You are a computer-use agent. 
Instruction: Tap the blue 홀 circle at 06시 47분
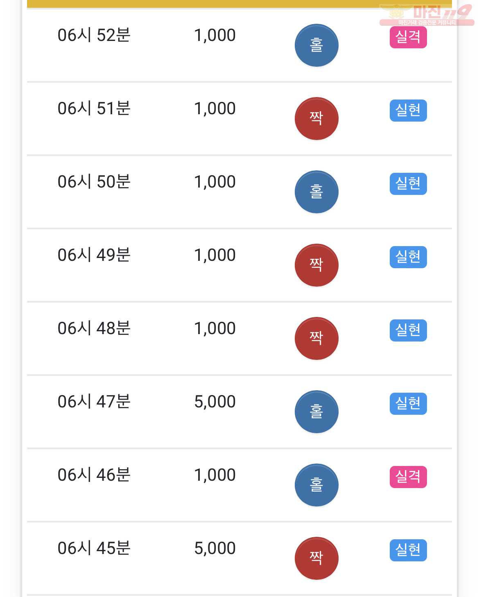coord(316,412)
